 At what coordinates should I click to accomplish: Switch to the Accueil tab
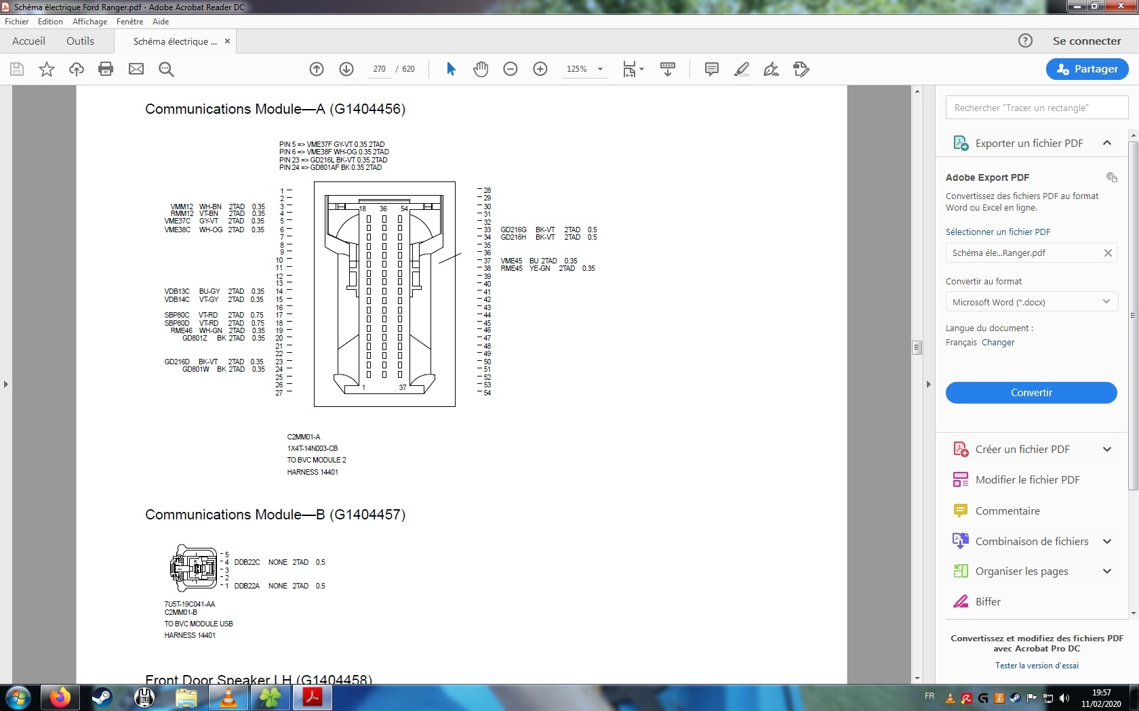tap(28, 41)
